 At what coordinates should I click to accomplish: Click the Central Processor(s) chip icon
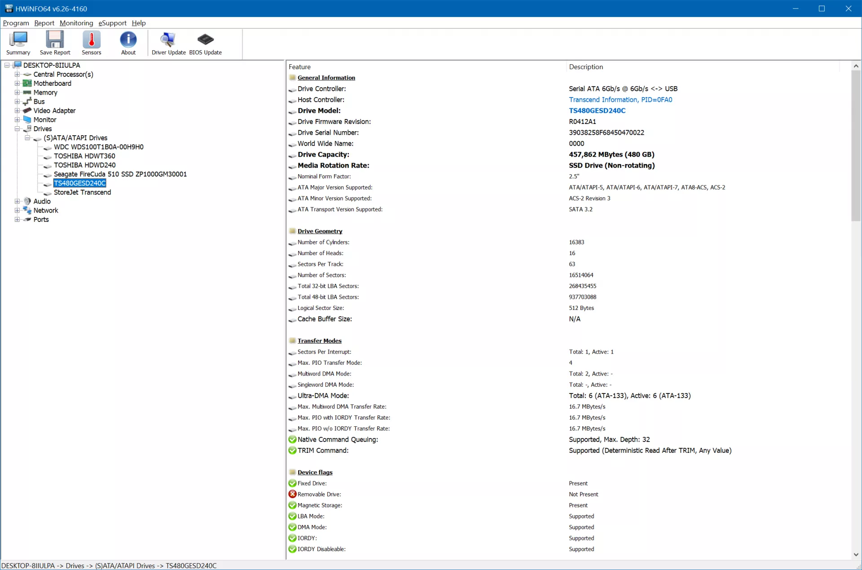tap(27, 75)
